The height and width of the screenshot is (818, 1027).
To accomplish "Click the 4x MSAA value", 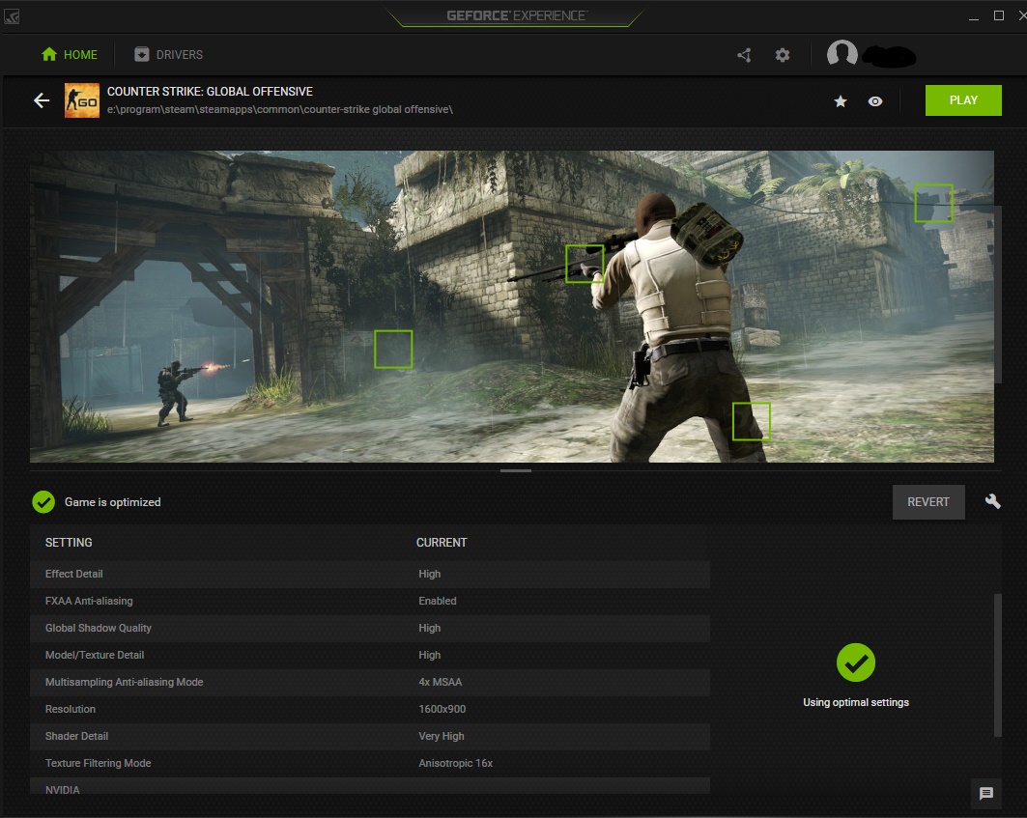I will coord(441,683).
